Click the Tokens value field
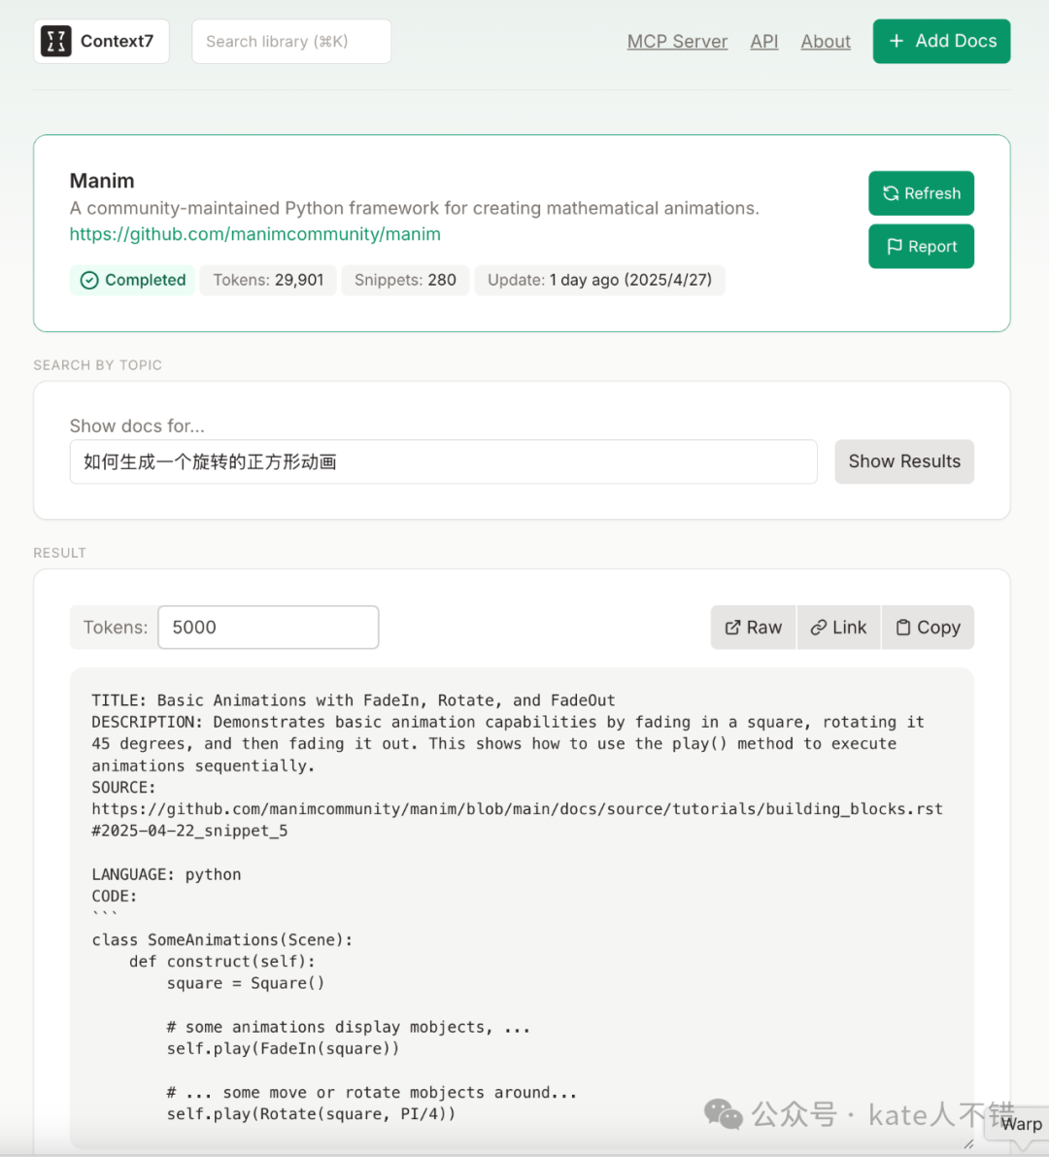Image resolution: width=1049 pixels, height=1157 pixels. (268, 628)
